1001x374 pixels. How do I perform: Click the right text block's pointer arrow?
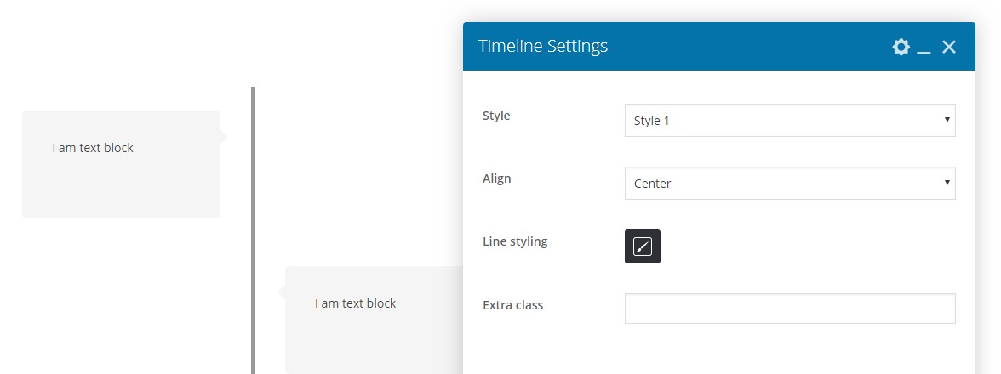[x=281, y=292]
